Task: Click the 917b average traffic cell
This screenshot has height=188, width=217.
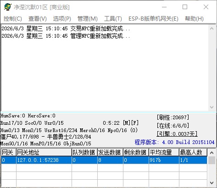Action: click(x=164, y=160)
